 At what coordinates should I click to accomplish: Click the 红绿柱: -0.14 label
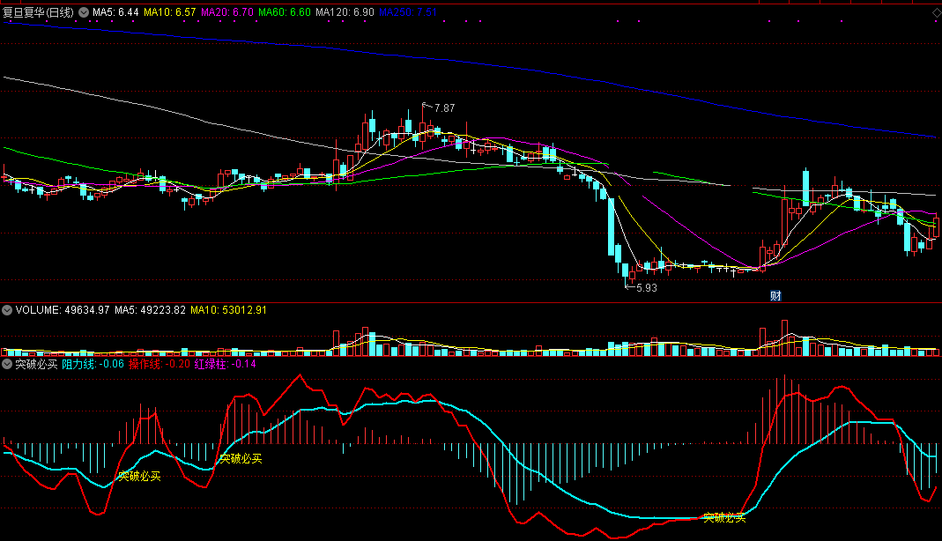pos(226,364)
